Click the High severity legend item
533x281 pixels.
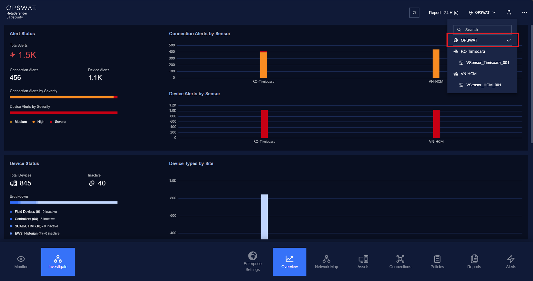tap(38, 122)
